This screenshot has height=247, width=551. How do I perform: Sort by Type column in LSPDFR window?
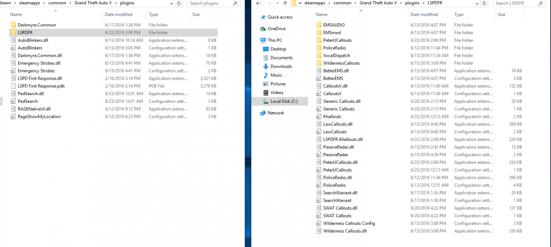pos(474,14)
